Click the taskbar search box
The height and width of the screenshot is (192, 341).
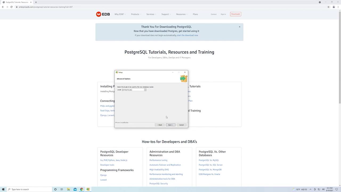[29, 189]
